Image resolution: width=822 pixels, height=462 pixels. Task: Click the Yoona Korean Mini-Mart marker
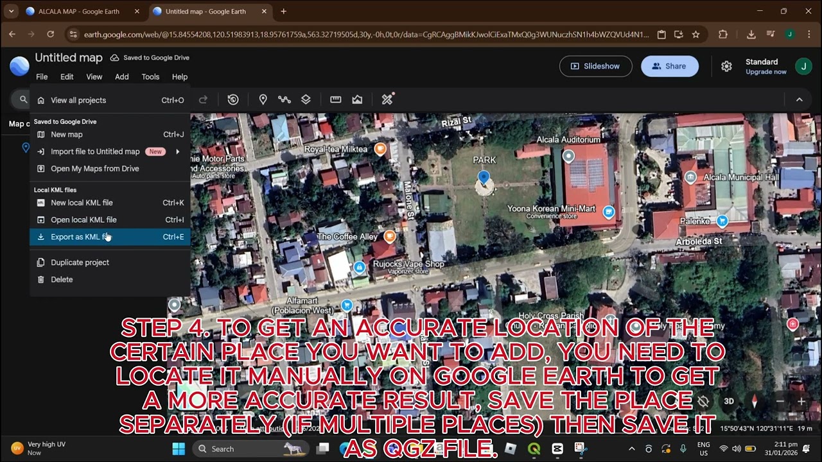(x=608, y=212)
